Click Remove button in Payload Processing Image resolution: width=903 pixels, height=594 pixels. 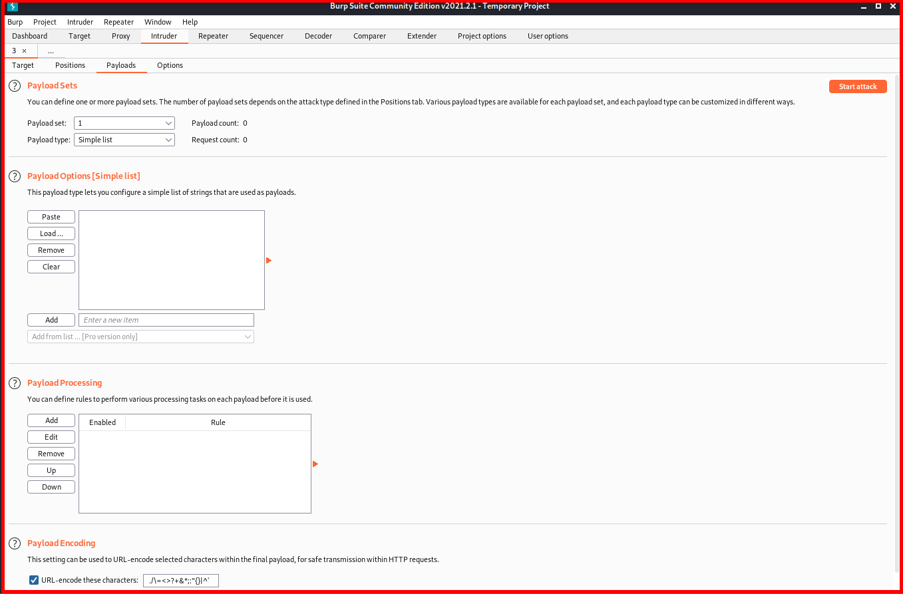pos(51,454)
